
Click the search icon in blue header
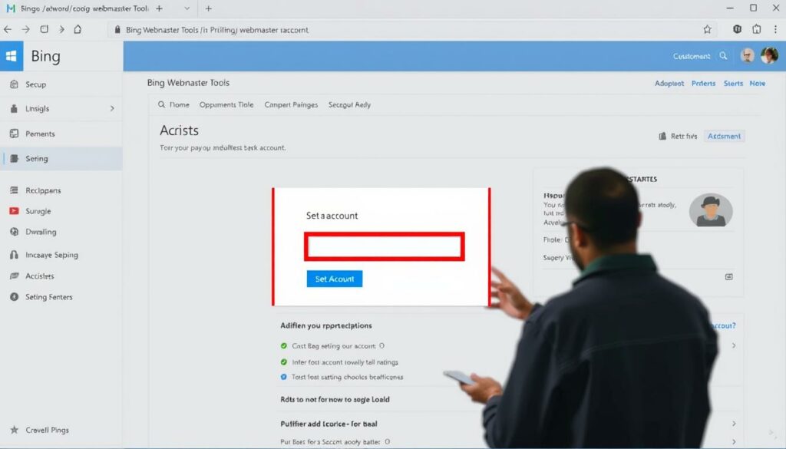pos(723,55)
